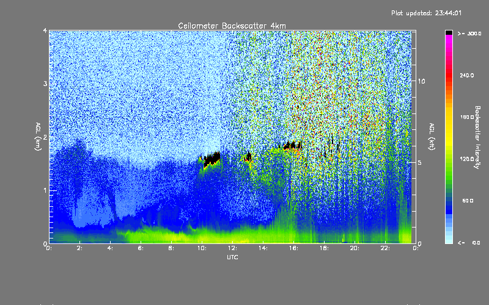This screenshot has width=489, height=305.
Task: Click the '12:' UTC tick label
Action: click(x=232, y=248)
